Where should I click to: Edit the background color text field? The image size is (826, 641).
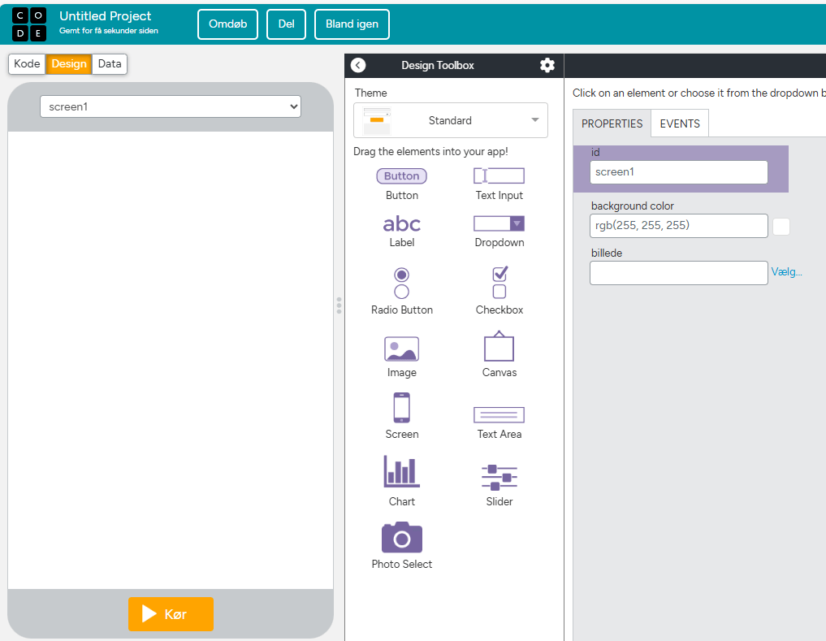click(678, 226)
